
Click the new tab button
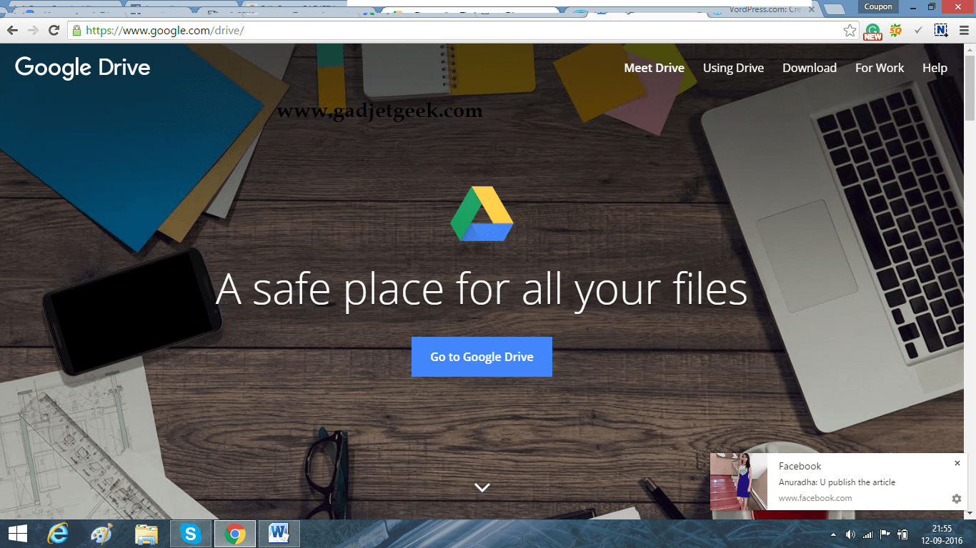[833, 9]
